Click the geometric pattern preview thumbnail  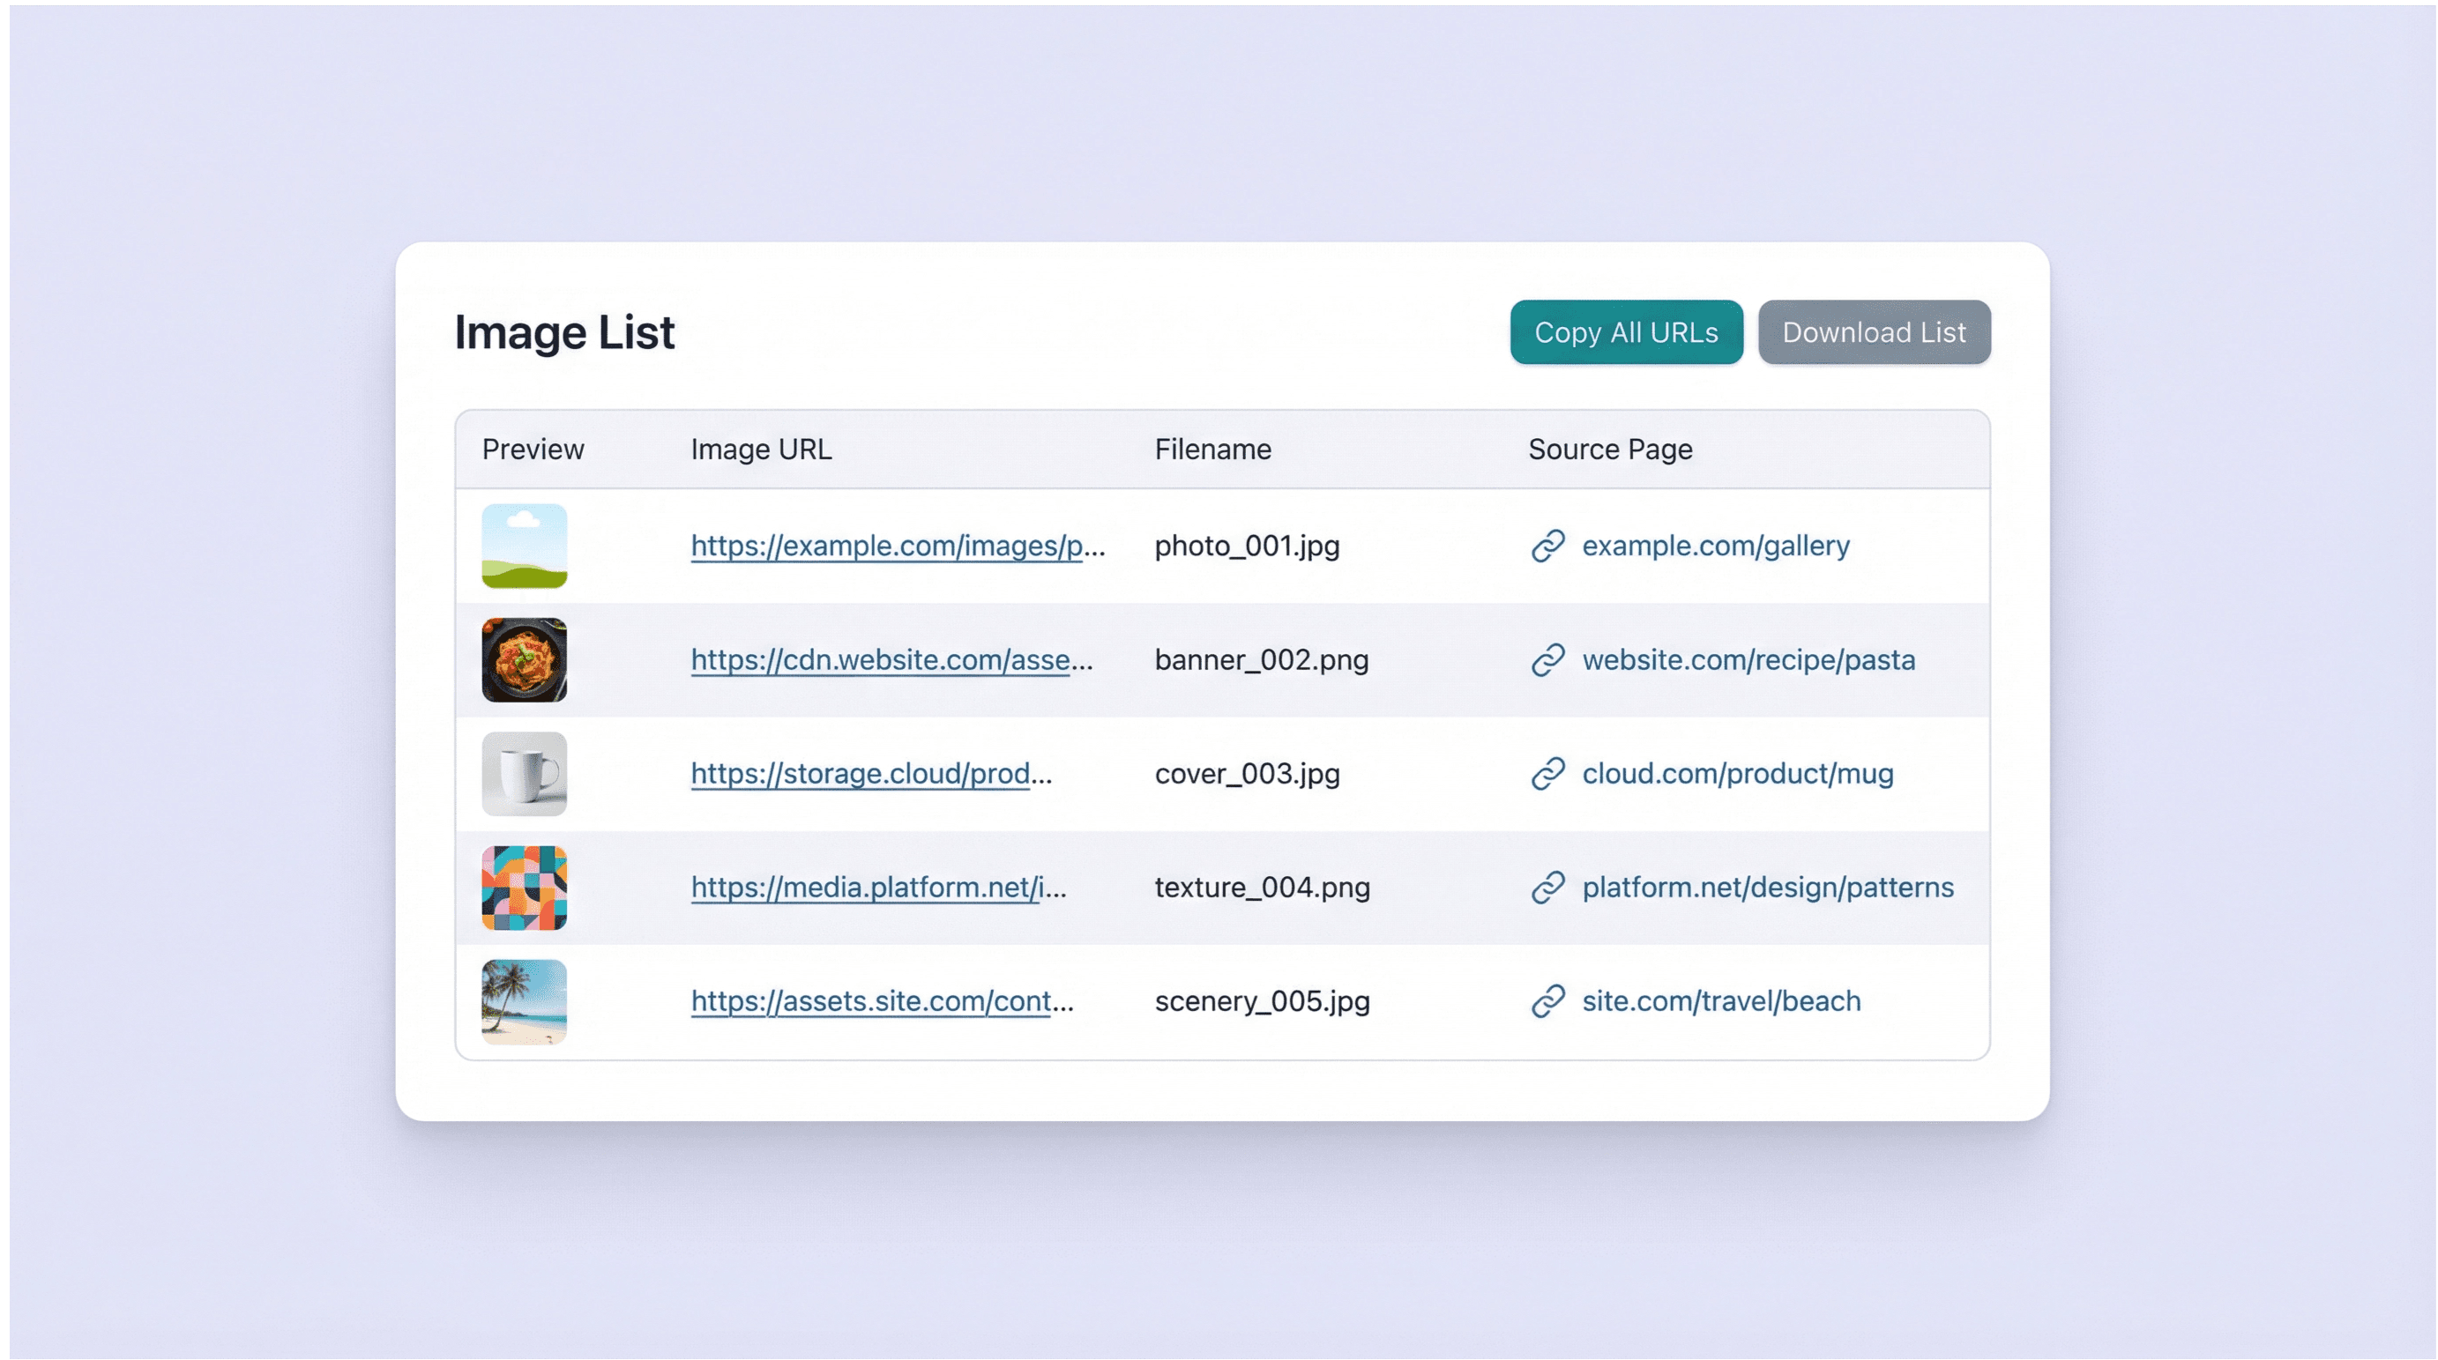coord(525,887)
